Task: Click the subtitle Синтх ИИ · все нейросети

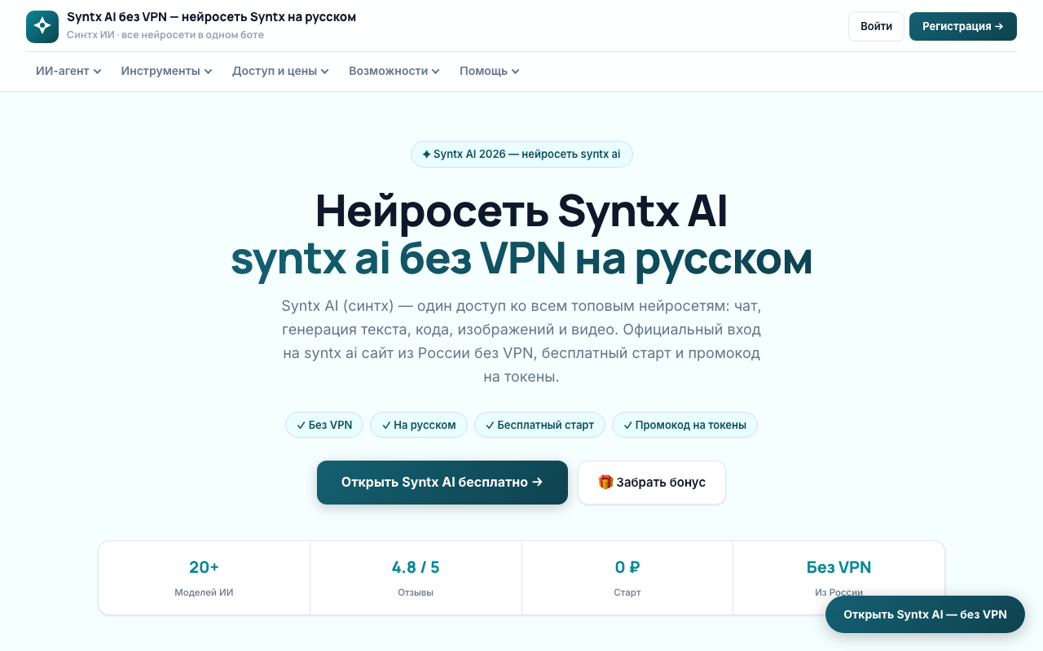Action: click(x=165, y=35)
